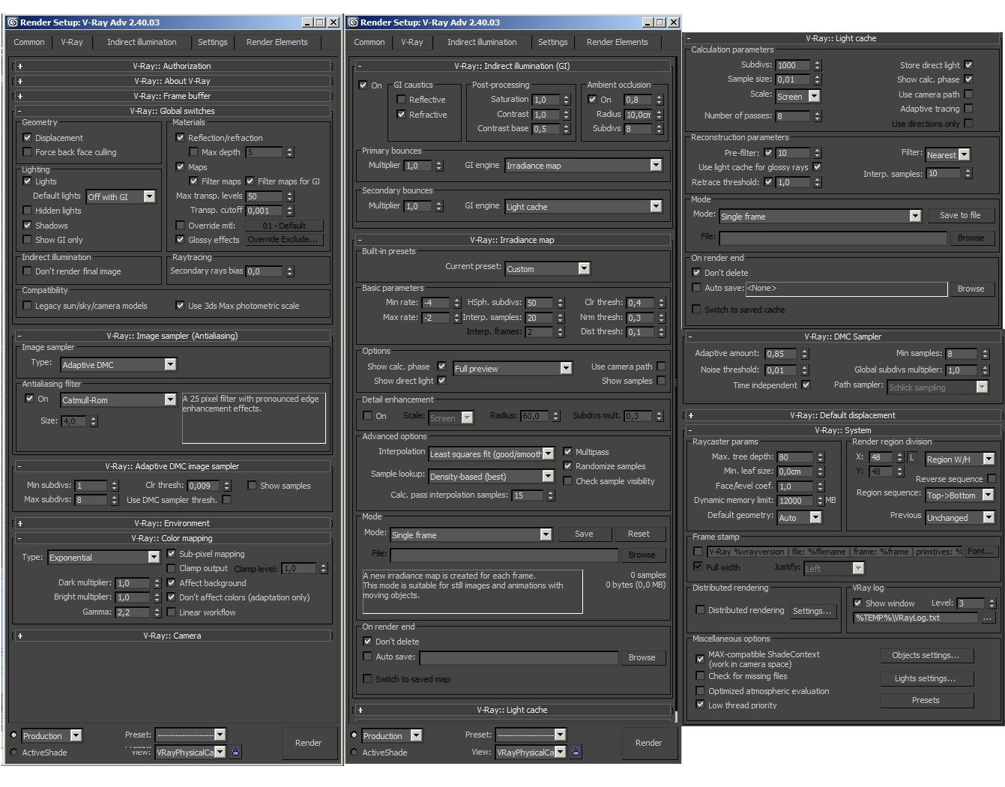Enable Force back face culling
1005x787 pixels.
(28, 152)
